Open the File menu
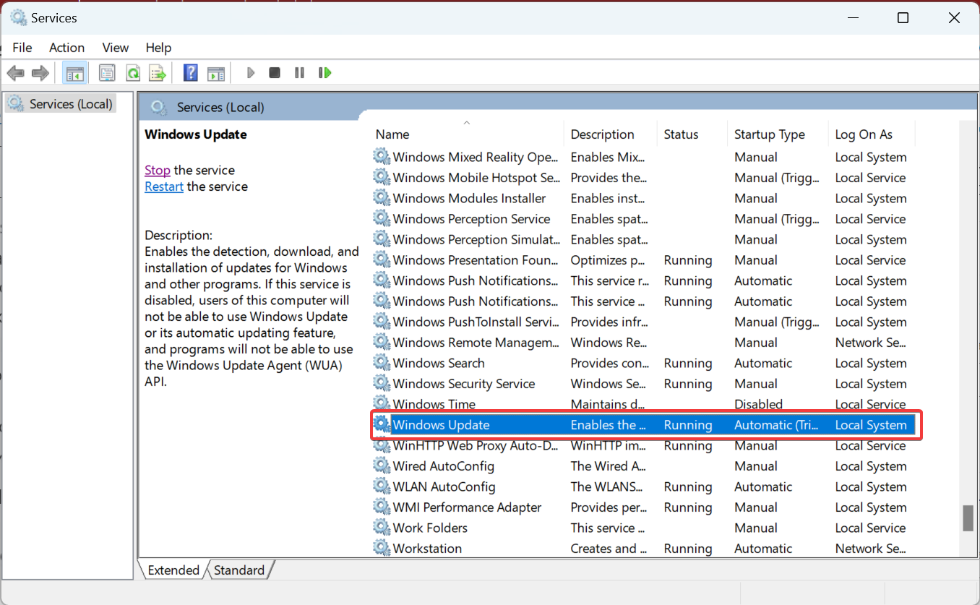Image resolution: width=980 pixels, height=605 pixels. click(x=22, y=48)
